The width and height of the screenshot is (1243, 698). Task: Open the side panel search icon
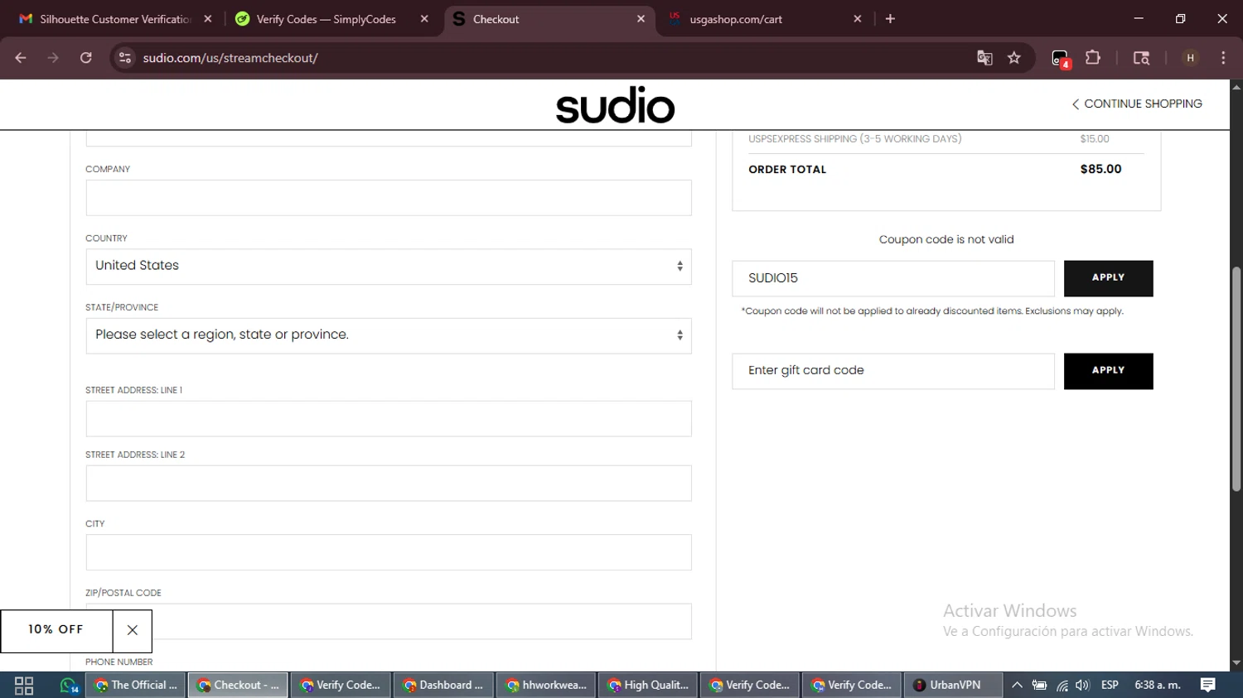(1141, 58)
